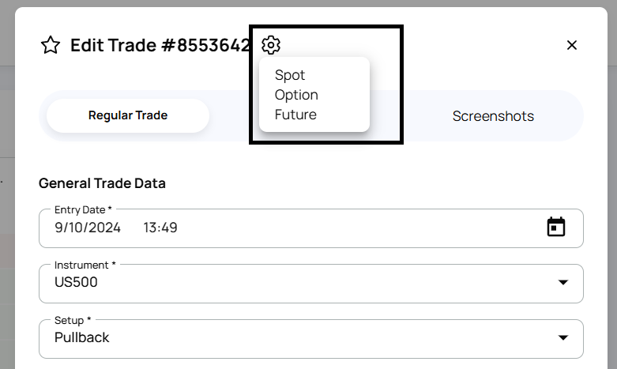Viewport: 617px width, 369px height.
Task: Click the 9/10/2024 entry date value
Action: pyautogui.click(x=88, y=228)
